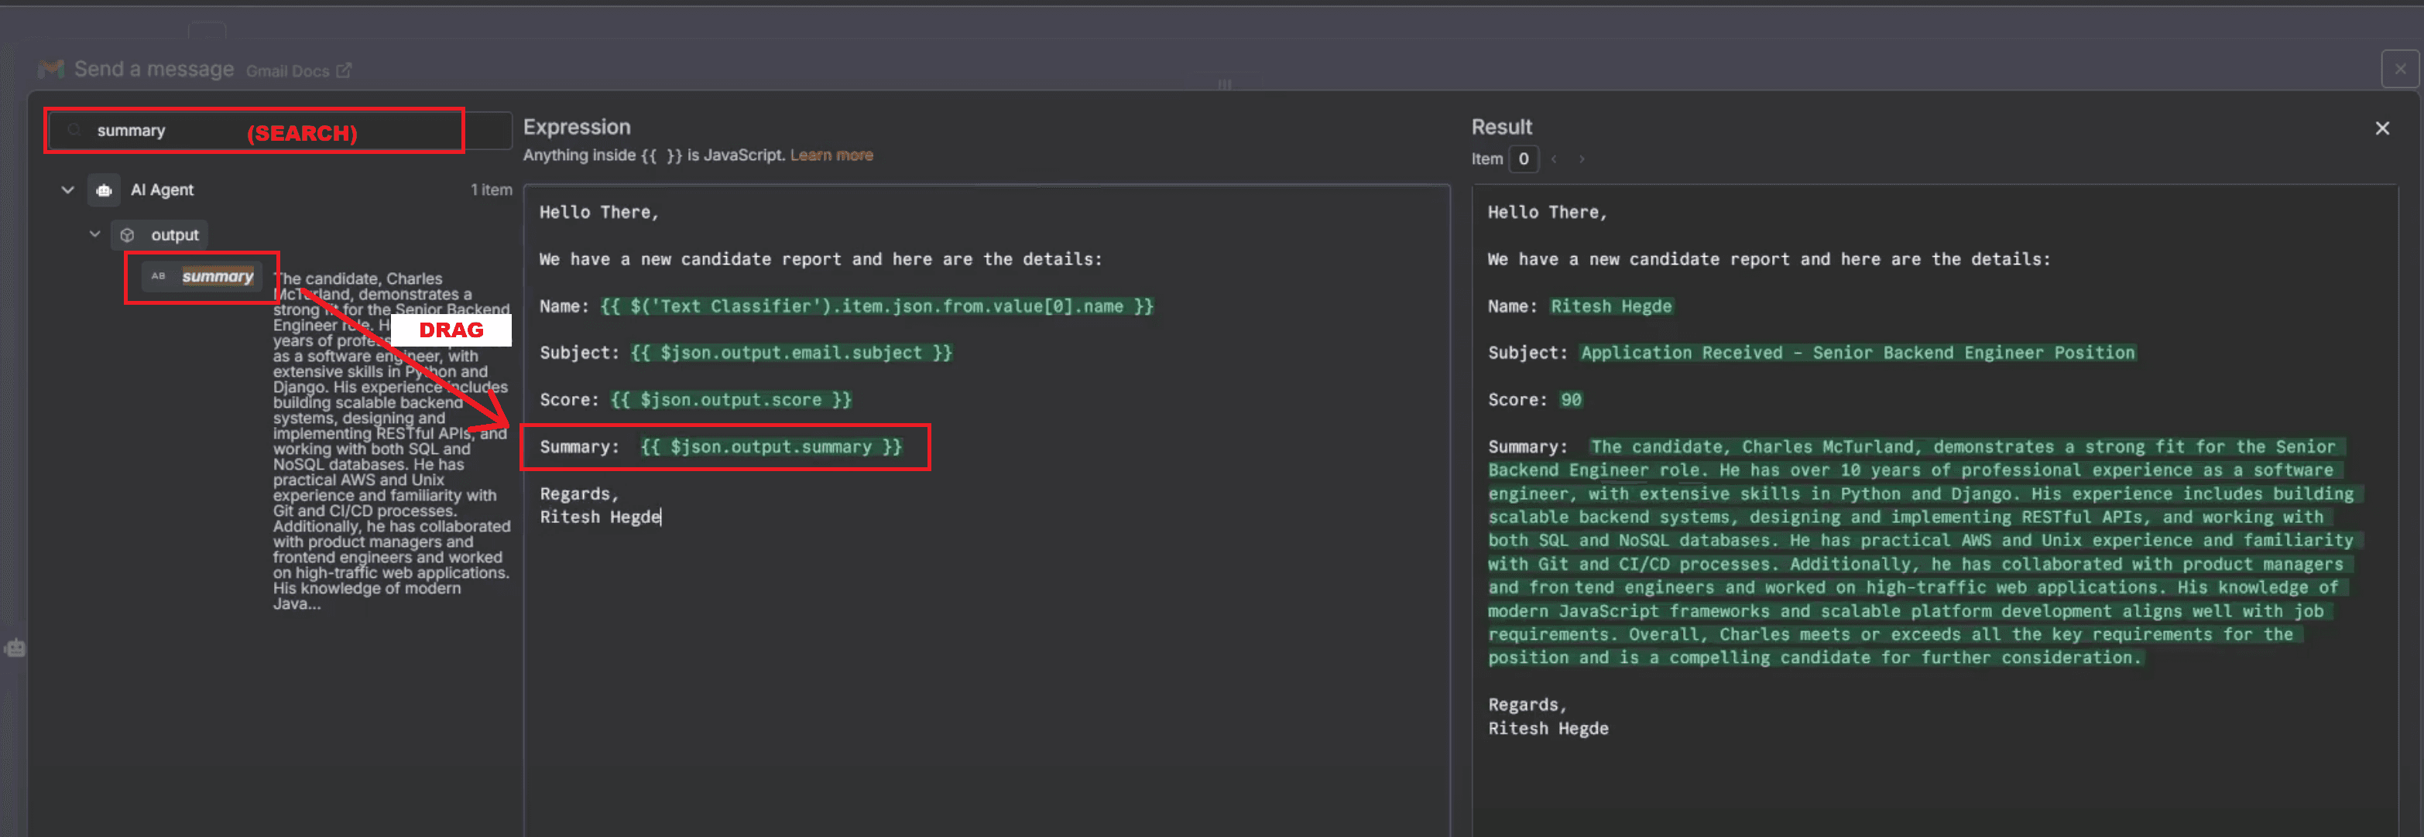
Task: Click the search magnifier icon
Action: click(74, 130)
